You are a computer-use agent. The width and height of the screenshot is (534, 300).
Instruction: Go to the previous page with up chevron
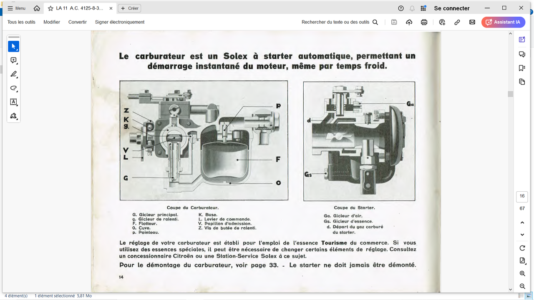pos(522,223)
